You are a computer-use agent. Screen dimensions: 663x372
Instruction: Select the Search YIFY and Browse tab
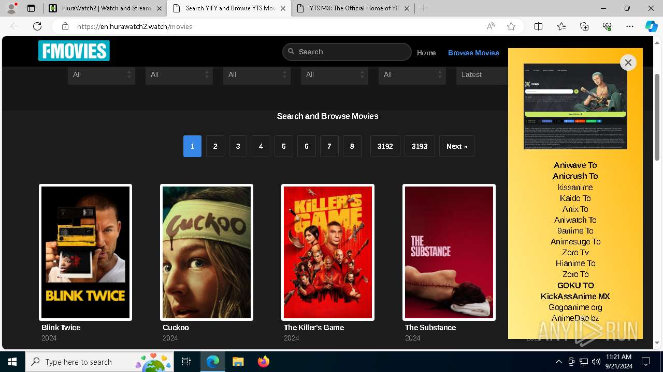click(228, 8)
